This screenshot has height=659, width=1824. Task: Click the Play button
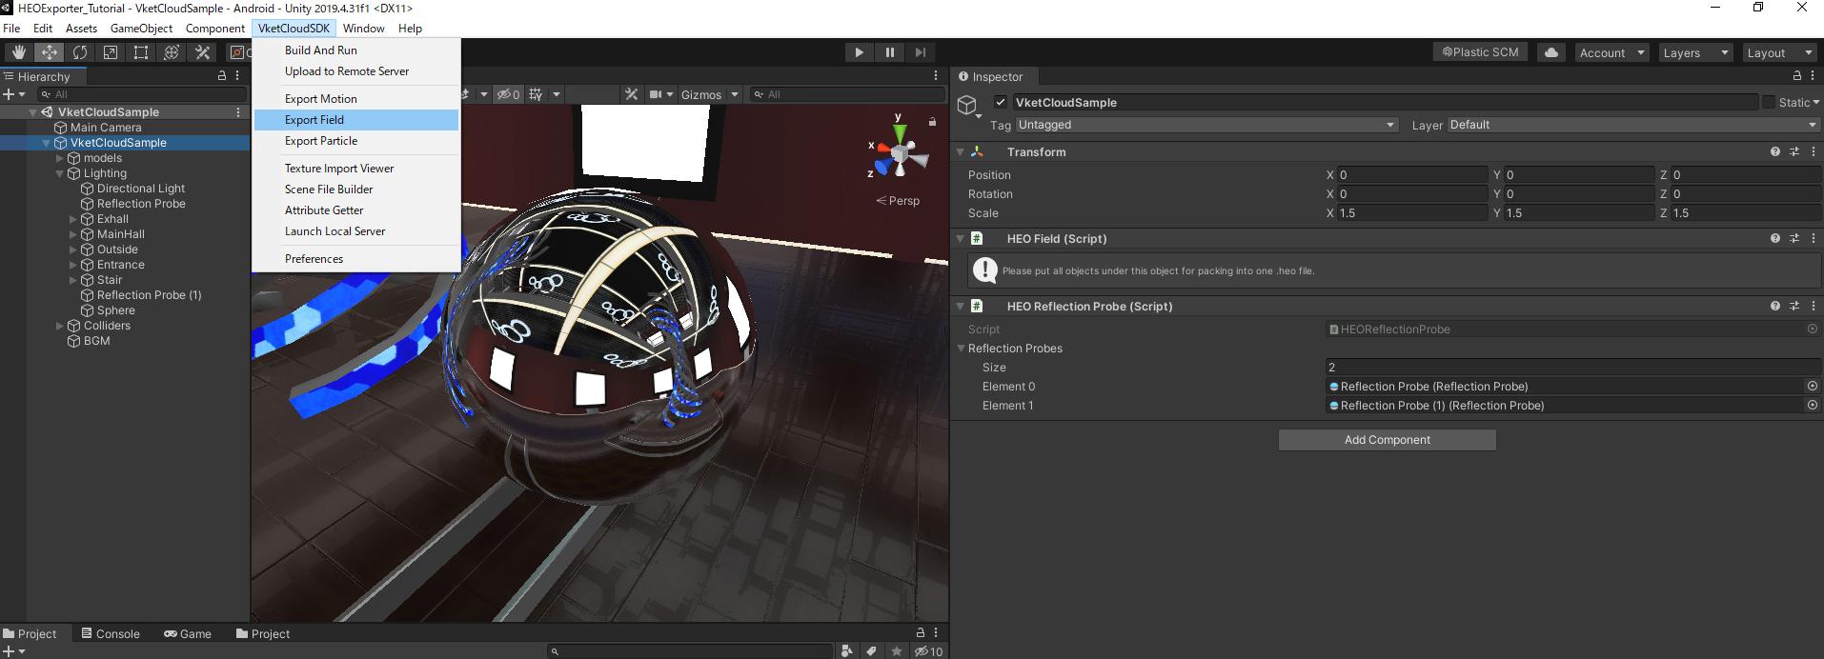click(859, 52)
